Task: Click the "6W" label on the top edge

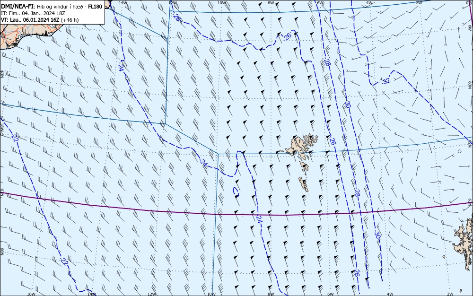Action: (x=320, y=3)
